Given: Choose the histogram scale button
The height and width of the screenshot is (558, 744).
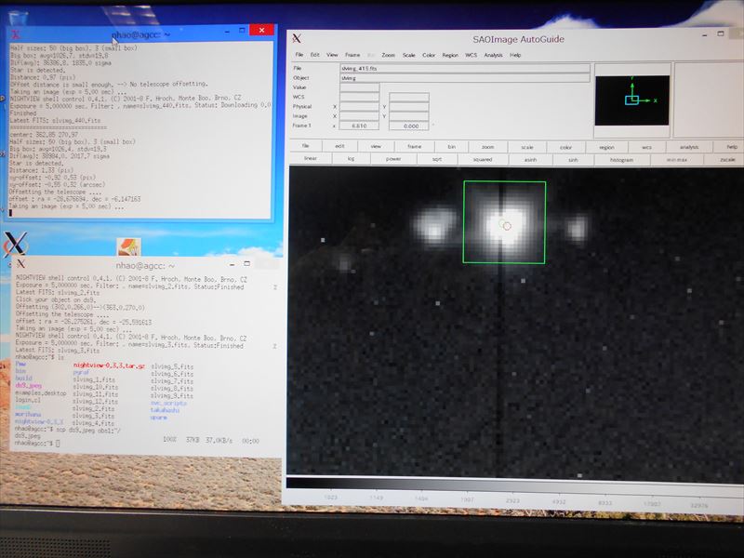Looking at the screenshot, I should [x=621, y=160].
